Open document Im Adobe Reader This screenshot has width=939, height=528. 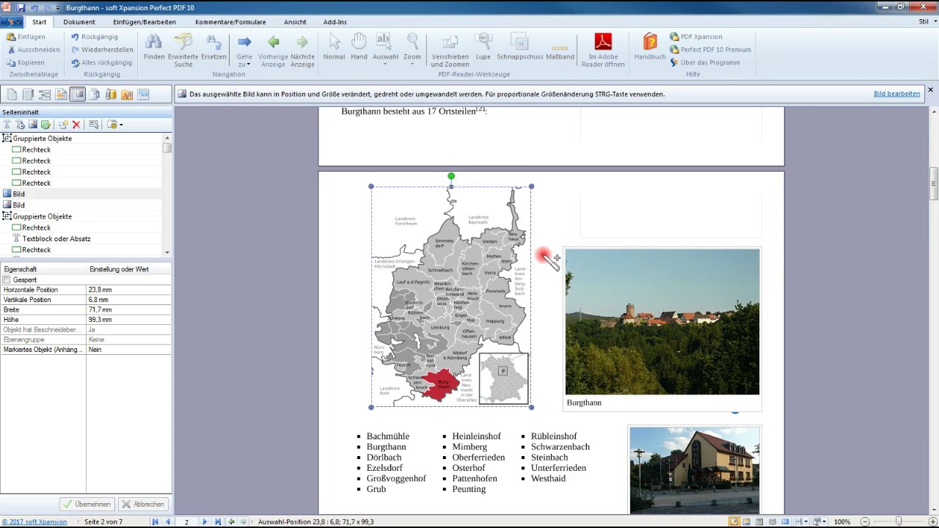[603, 50]
